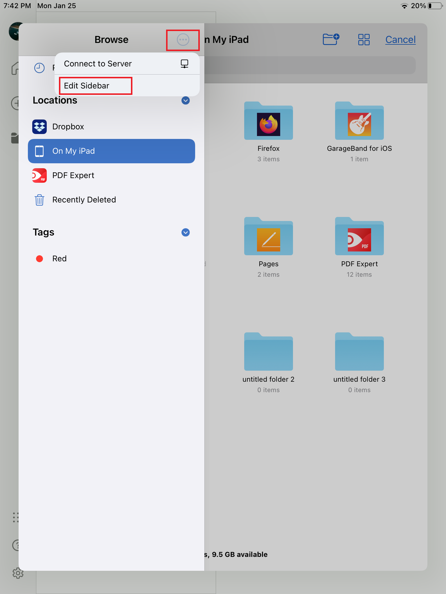Open Recently Deleted in sidebar

click(111, 200)
